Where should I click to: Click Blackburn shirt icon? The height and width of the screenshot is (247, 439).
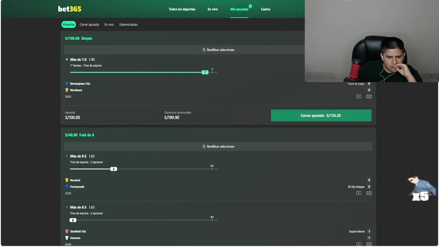click(67, 90)
